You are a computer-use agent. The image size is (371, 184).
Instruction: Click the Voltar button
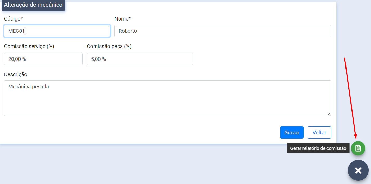(319, 133)
